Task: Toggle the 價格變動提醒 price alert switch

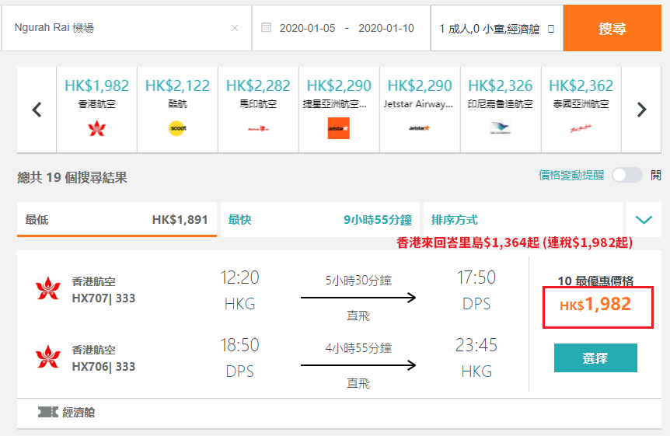Action: pos(626,175)
